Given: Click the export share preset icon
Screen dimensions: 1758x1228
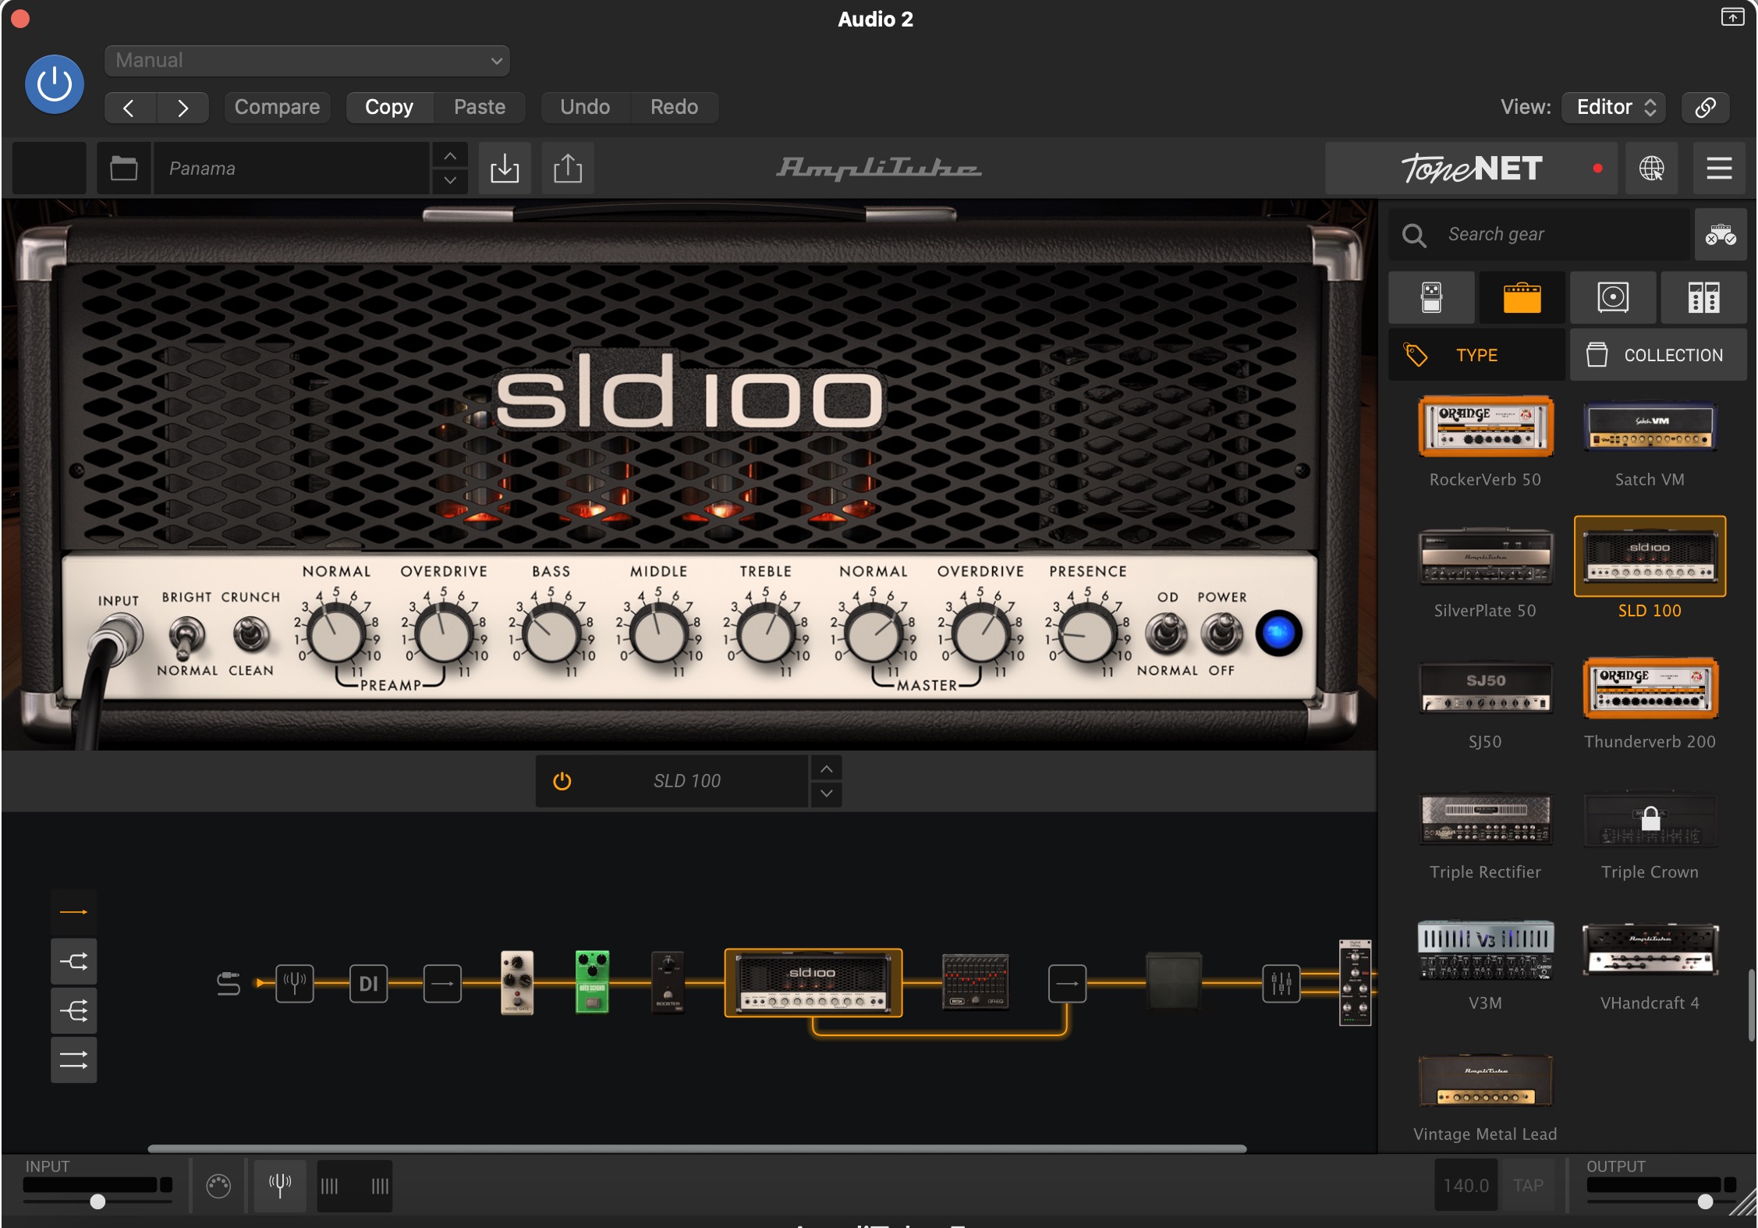Looking at the screenshot, I should [568, 168].
